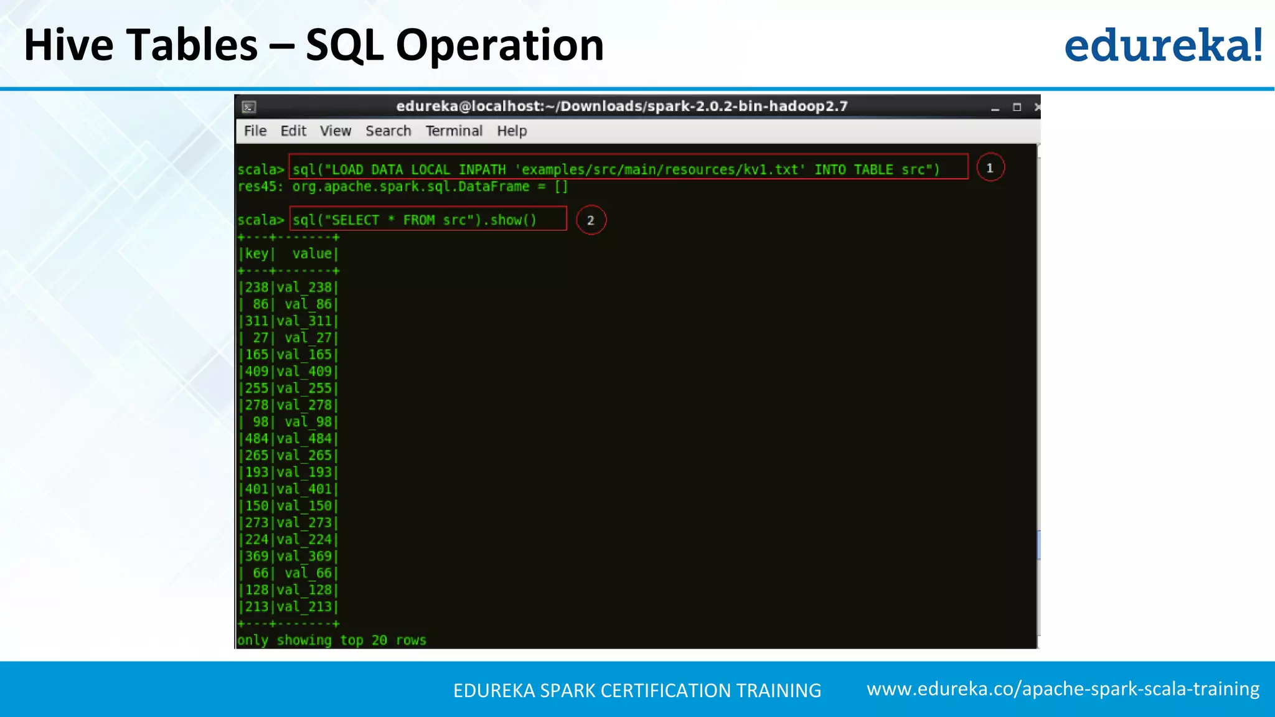Click EDUREKA SPARK CERTIFICATION TRAINING footer text

pyautogui.click(x=637, y=690)
